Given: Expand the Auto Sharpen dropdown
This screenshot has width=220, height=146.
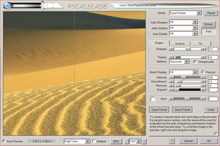Looking at the screenshot, I should point(183,22).
